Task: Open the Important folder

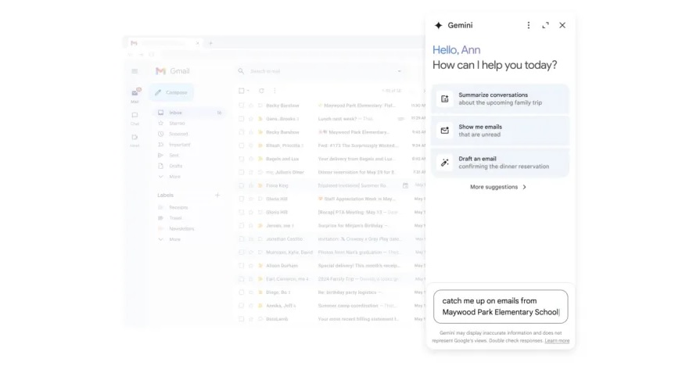Action: tap(179, 145)
